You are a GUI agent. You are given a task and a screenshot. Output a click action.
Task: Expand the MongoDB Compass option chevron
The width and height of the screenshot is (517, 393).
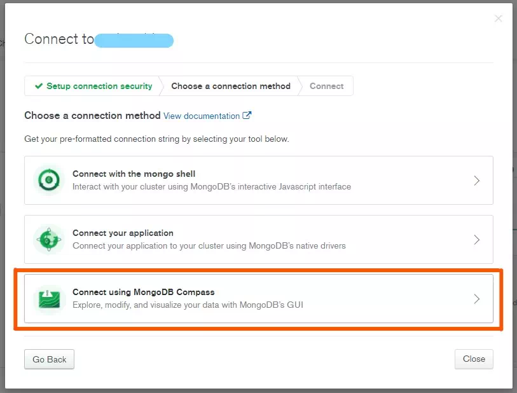476,299
